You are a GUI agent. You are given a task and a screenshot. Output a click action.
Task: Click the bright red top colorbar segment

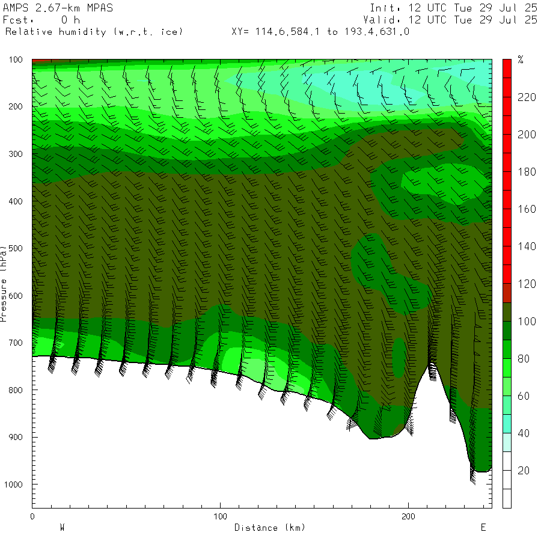pos(507,69)
